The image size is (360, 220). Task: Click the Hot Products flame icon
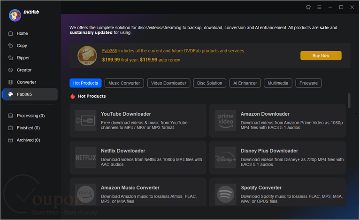73,96
